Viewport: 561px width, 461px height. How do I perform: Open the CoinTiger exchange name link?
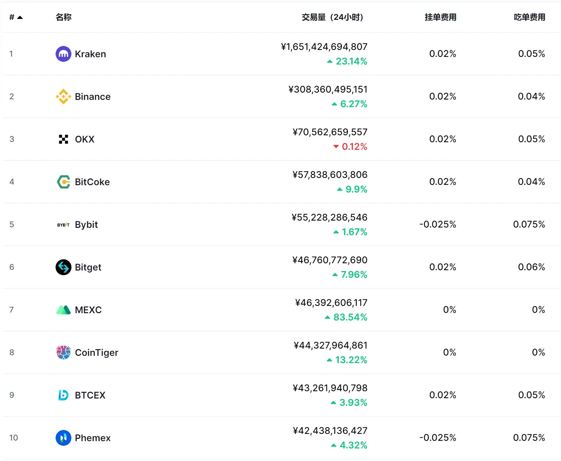pyautogui.click(x=97, y=353)
